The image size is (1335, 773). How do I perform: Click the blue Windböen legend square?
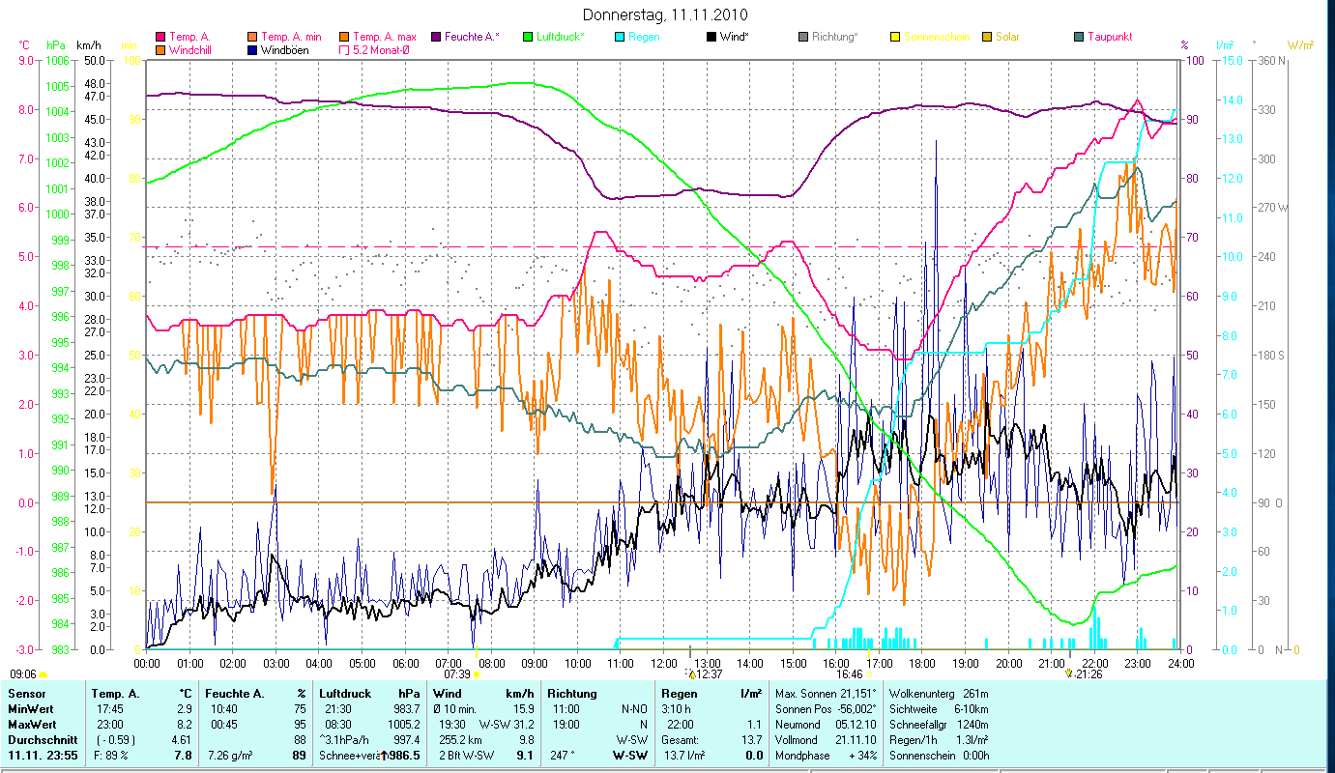[x=252, y=49]
